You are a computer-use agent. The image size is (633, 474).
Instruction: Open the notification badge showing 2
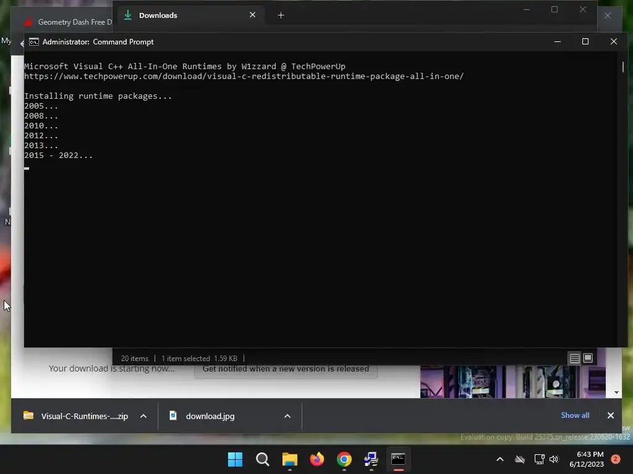pos(616,459)
